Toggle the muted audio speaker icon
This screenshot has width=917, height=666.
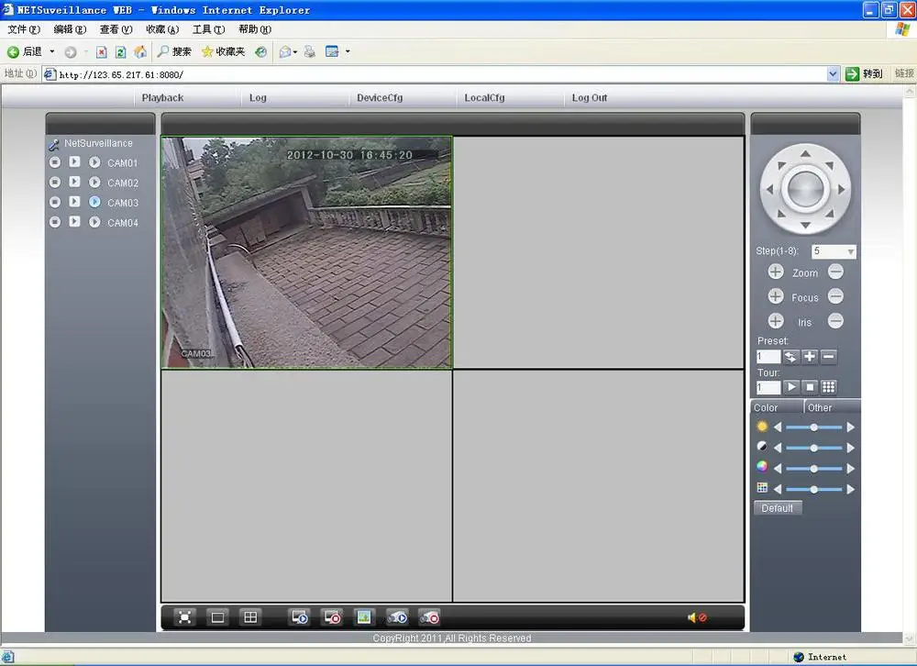tap(696, 617)
